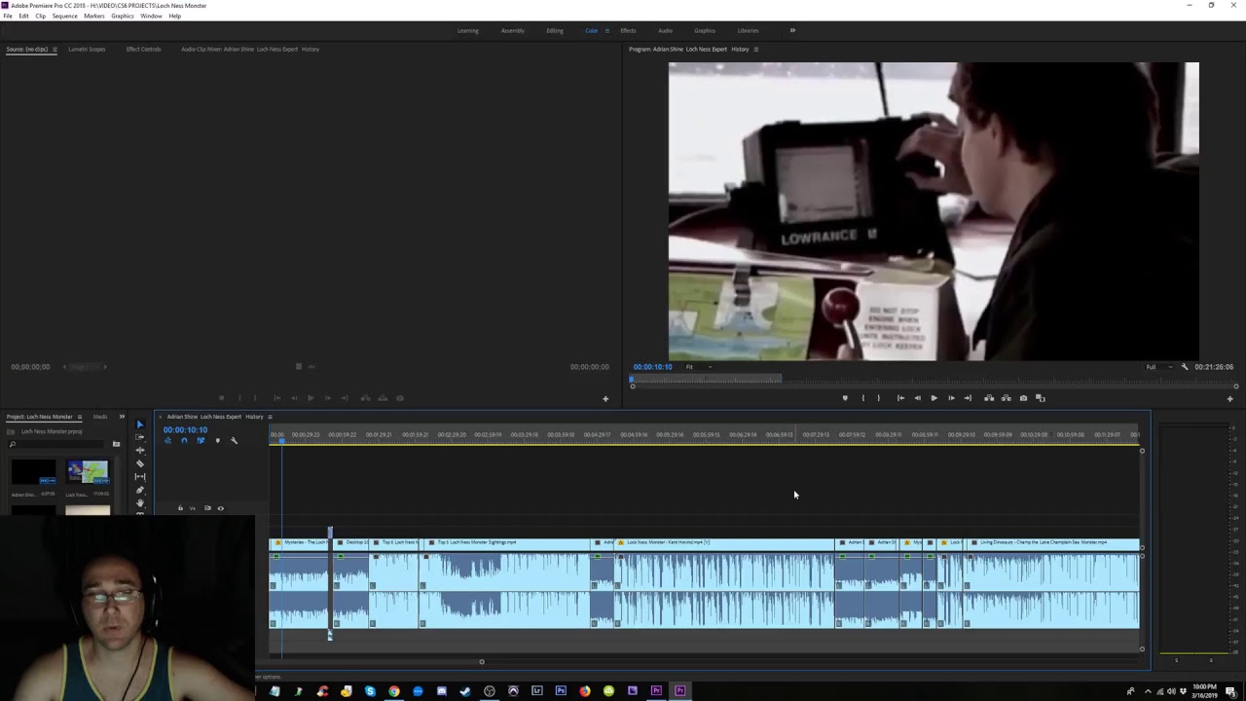Open the Program monitor button editor plus

tap(1229, 398)
